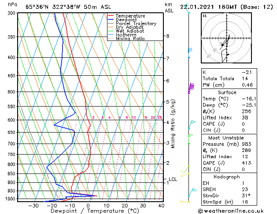Screen dimensions: 277x214
Task: Click the red Temperature legend line
Action: [x=111, y=16]
